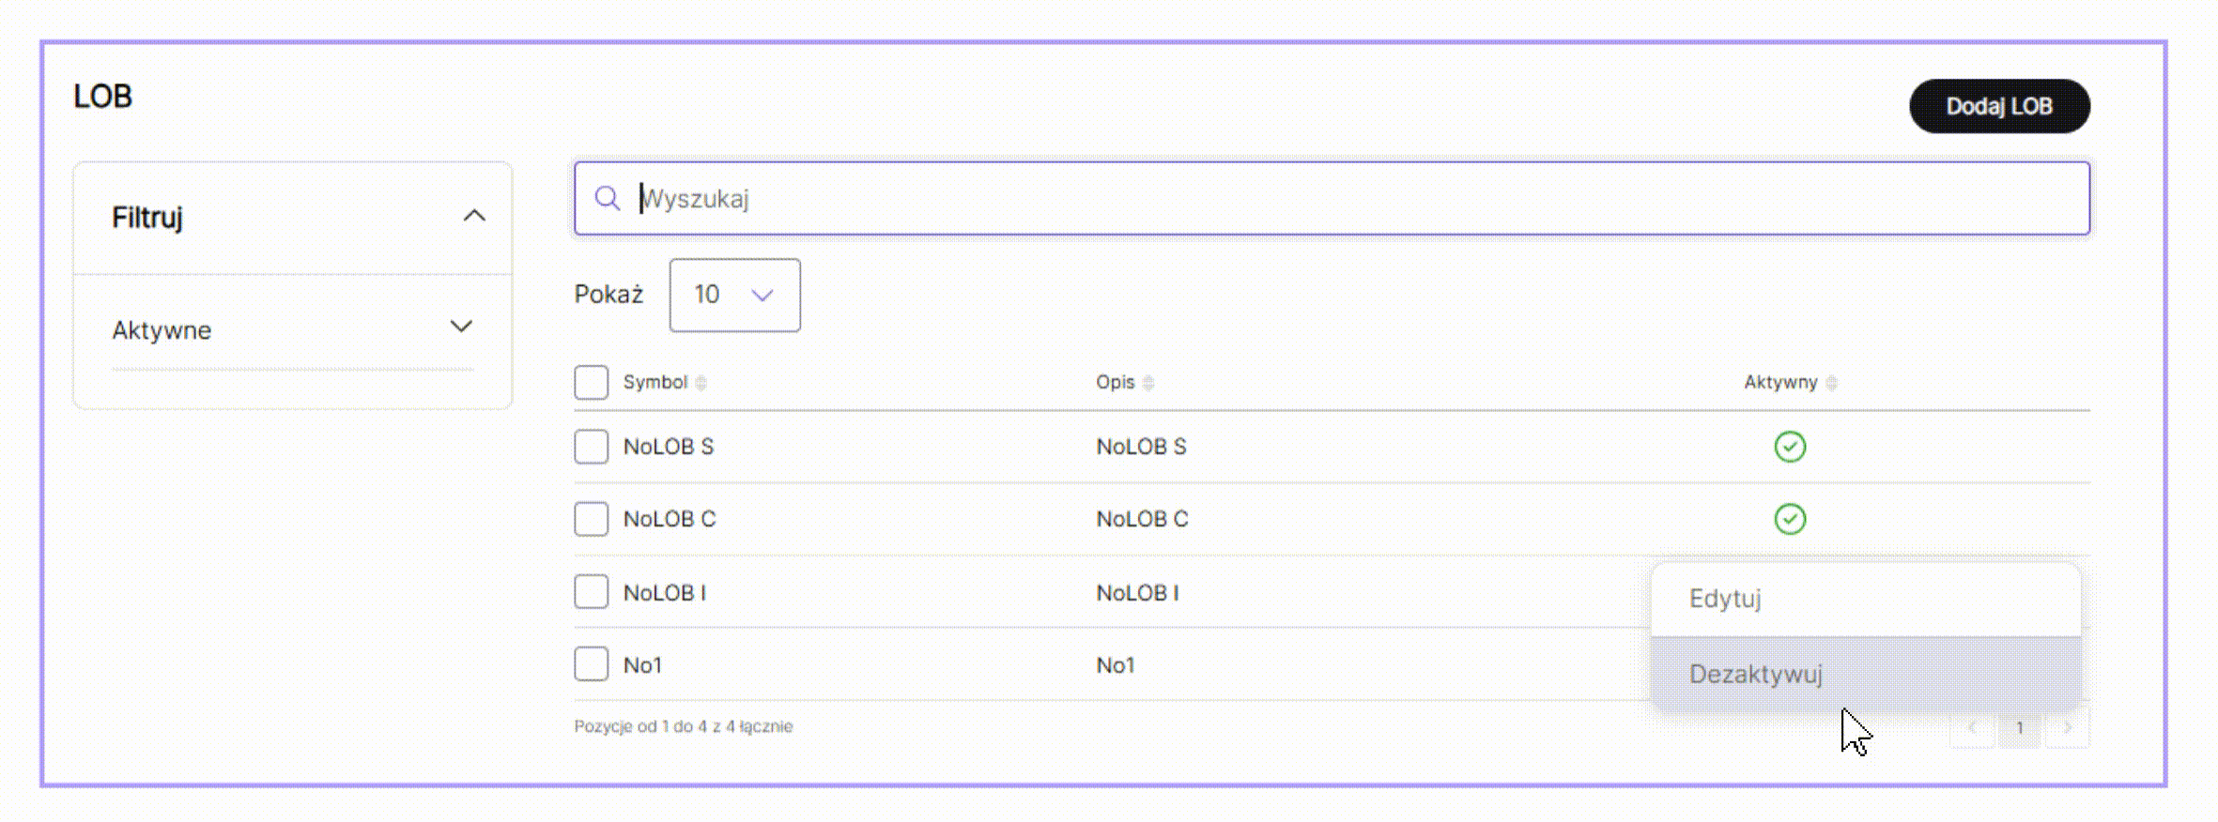Screen dimensions: 2218x822
Task: Sort by Symbol column arrows
Action: tap(701, 383)
